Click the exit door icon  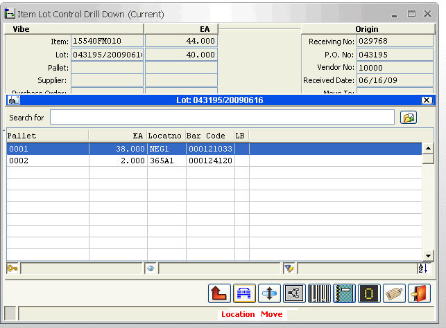click(x=419, y=293)
